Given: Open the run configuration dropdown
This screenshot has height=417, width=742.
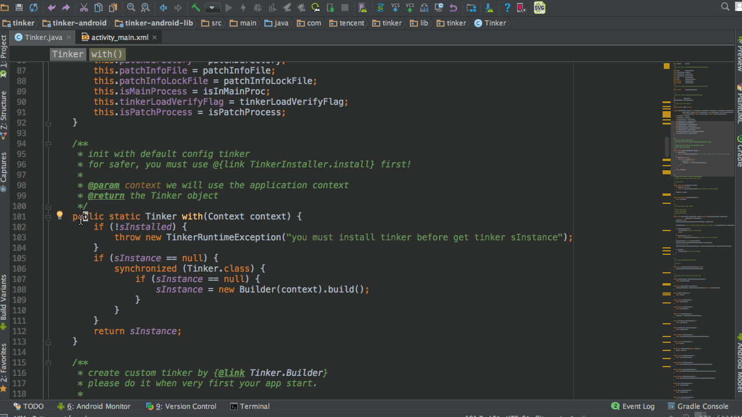Looking at the screenshot, I should (x=212, y=8).
